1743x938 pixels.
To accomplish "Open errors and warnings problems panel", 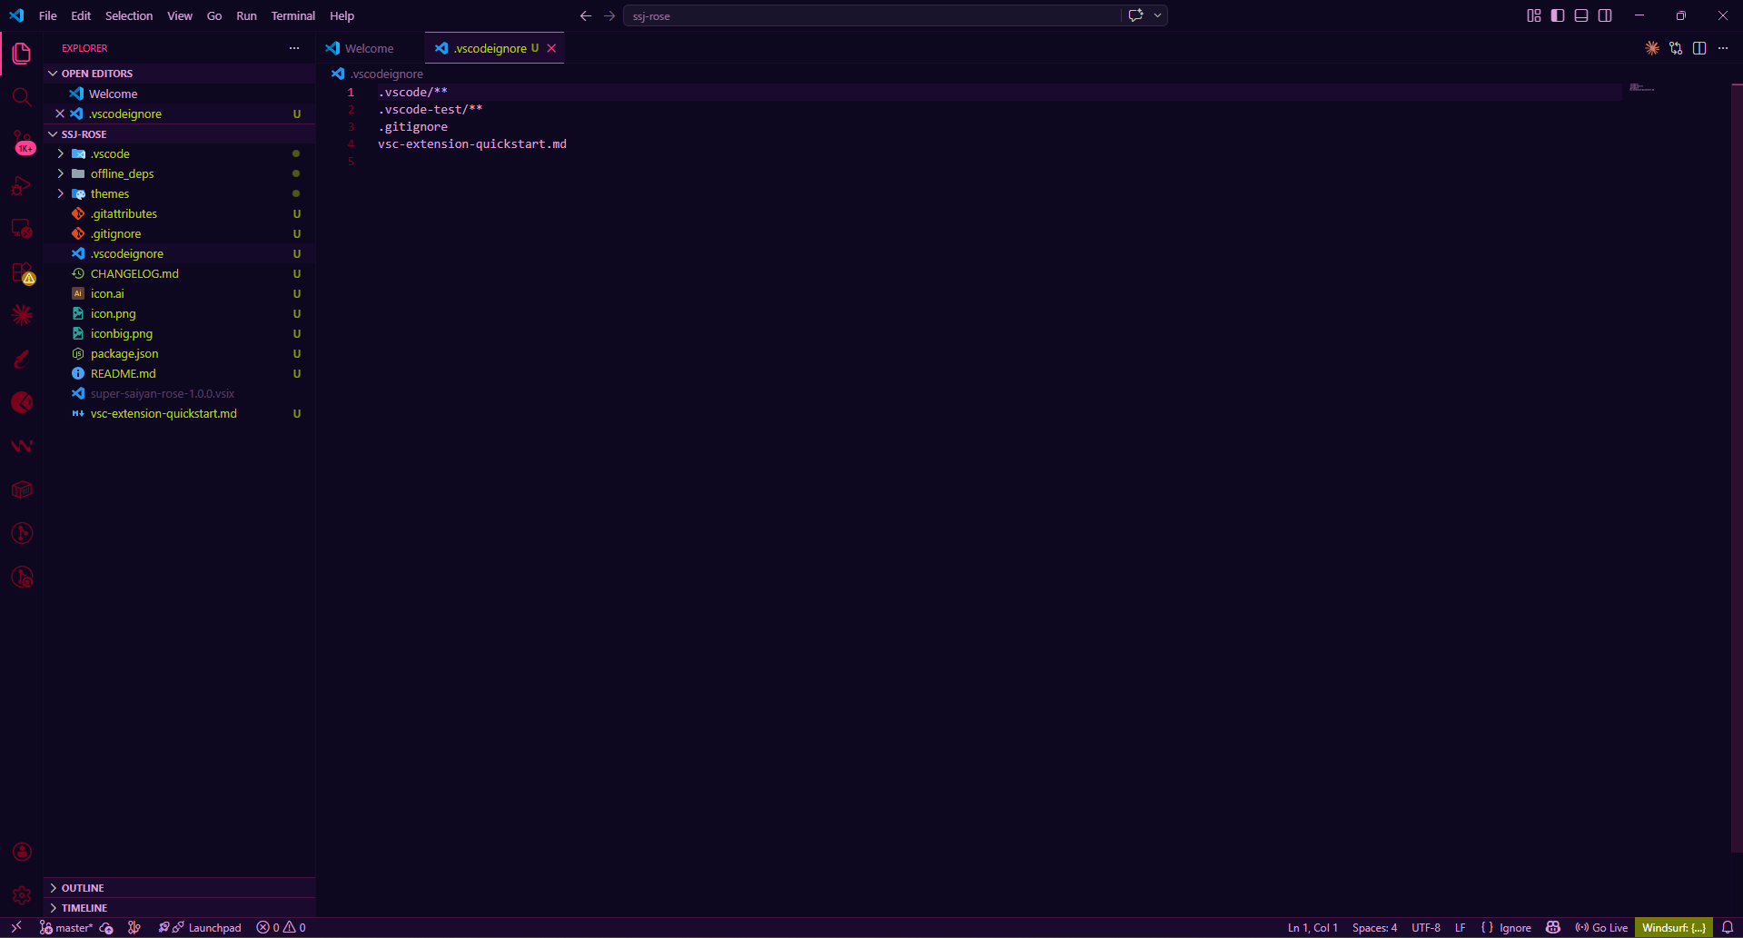I will (281, 927).
